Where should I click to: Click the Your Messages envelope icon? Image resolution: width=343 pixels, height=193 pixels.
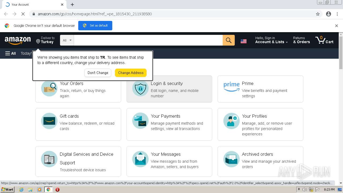[x=140, y=159]
